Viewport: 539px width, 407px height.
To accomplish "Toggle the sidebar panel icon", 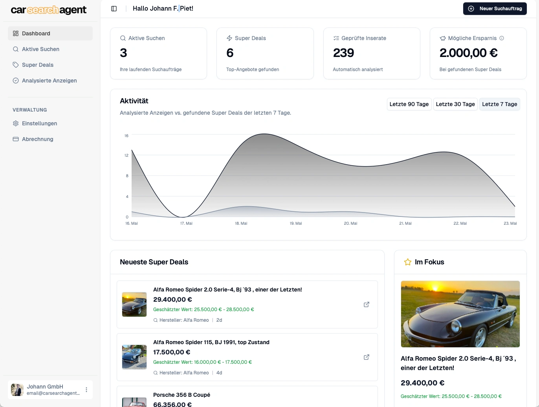I will [x=114, y=9].
